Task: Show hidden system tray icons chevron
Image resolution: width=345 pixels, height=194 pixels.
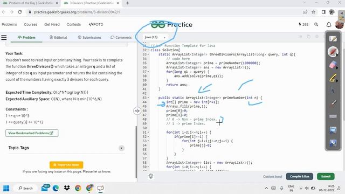Action: coord(266,188)
